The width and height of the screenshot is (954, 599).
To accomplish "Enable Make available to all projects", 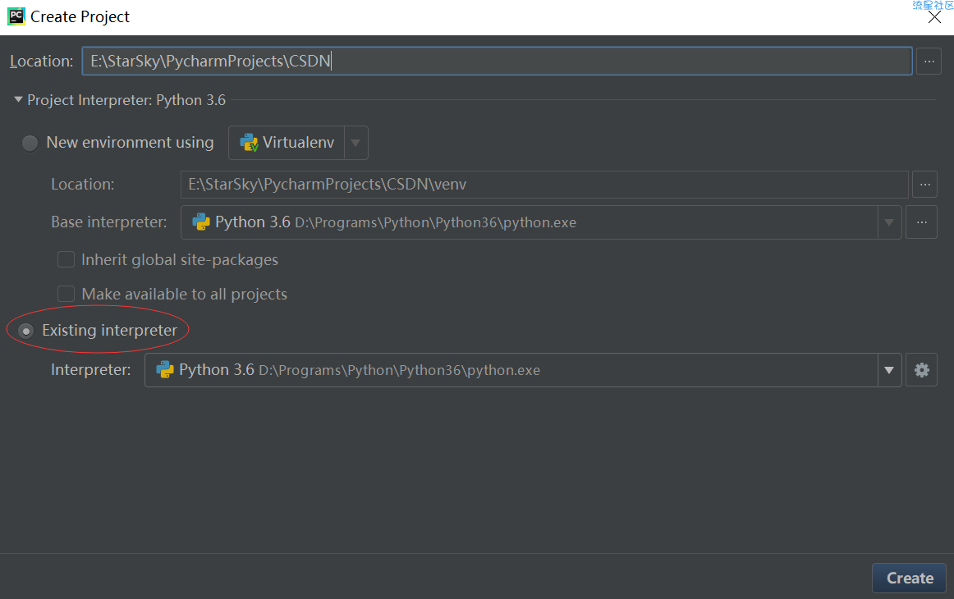I will tap(66, 295).
